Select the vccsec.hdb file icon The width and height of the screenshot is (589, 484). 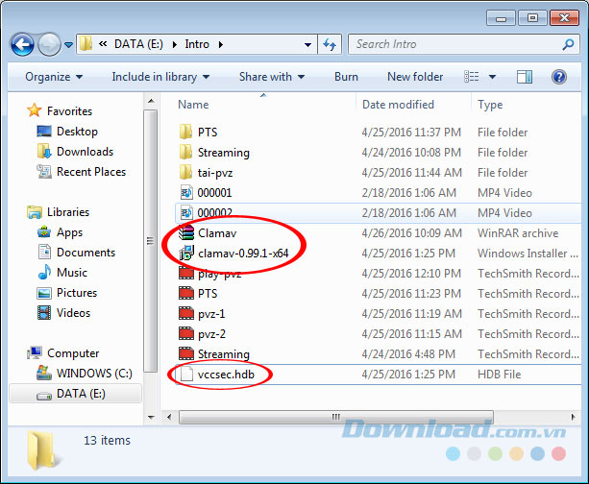point(186,374)
